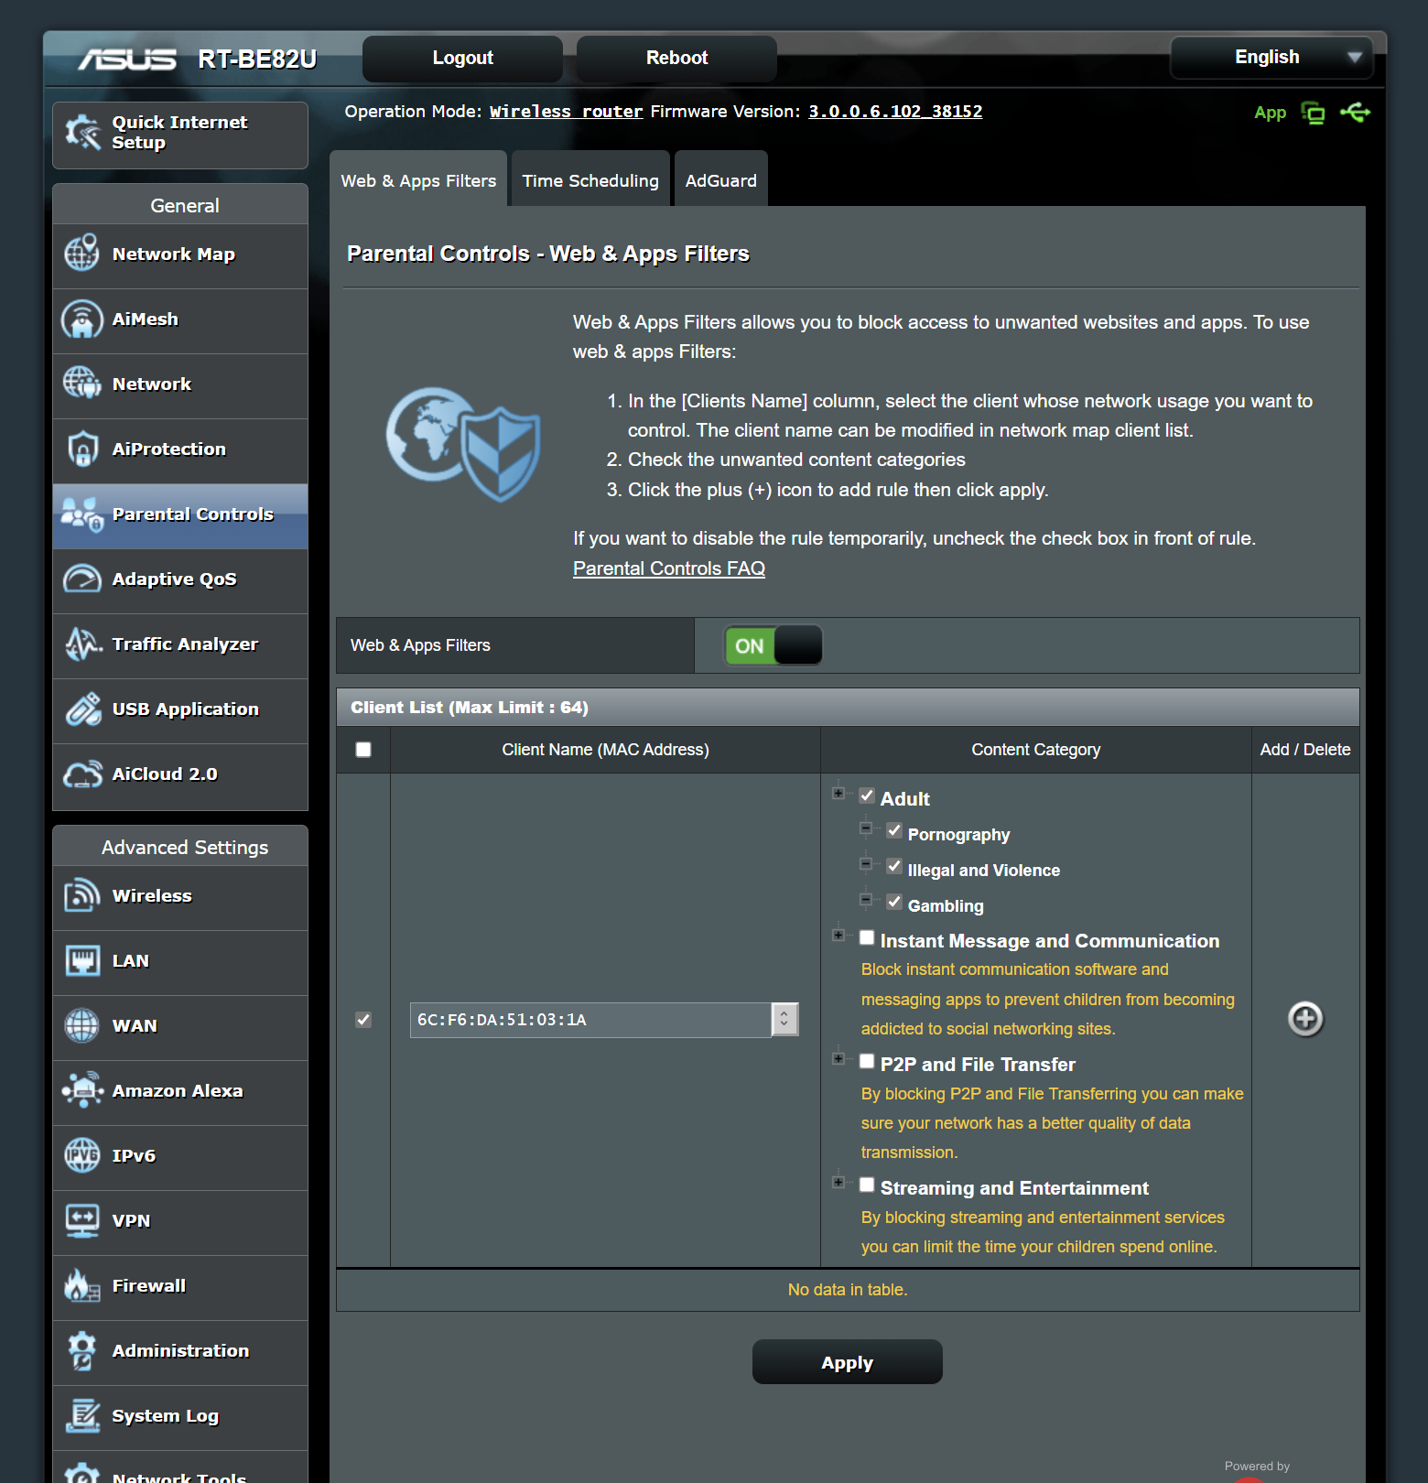The width and height of the screenshot is (1428, 1483).
Task: Click the Client Name (MAC Address) column header
Action: click(x=606, y=750)
